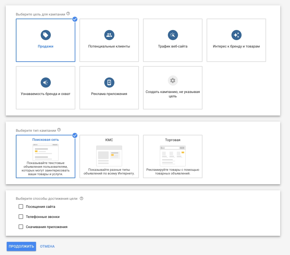Choose the Трафик веб-сайта cursor icon
The height and width of the screenshot is (255, 290).
[173, 35]
